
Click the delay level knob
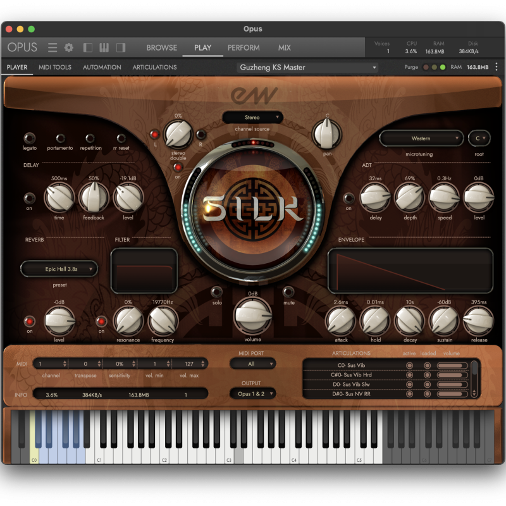pos(128,198)
